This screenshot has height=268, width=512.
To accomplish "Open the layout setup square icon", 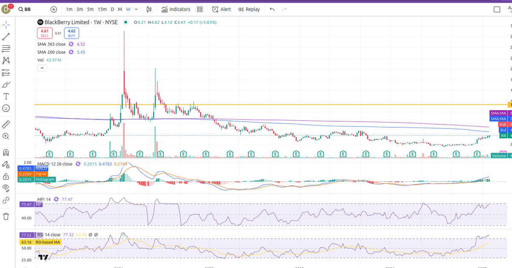I will (x=497, y=9).
